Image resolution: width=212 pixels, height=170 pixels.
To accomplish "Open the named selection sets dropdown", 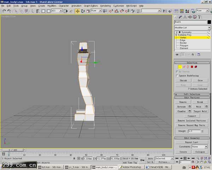I will click(151, 11).
